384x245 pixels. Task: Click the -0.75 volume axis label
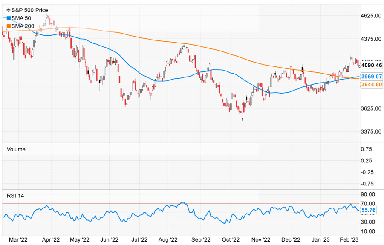click(367, 184)
